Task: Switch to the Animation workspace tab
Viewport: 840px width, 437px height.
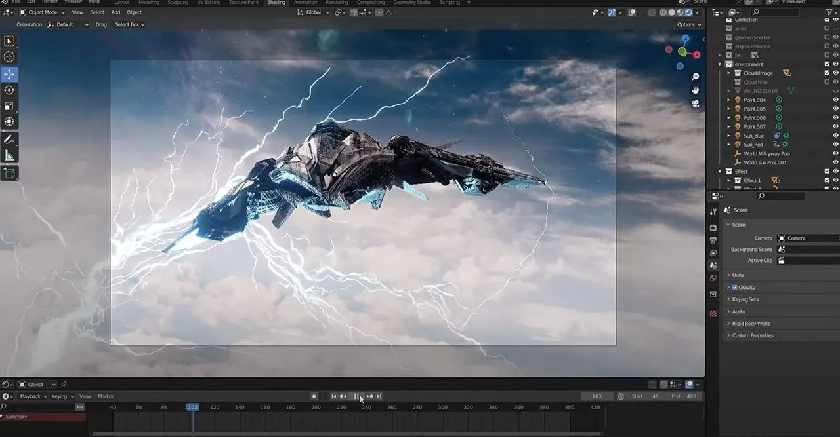Action: 305,3
